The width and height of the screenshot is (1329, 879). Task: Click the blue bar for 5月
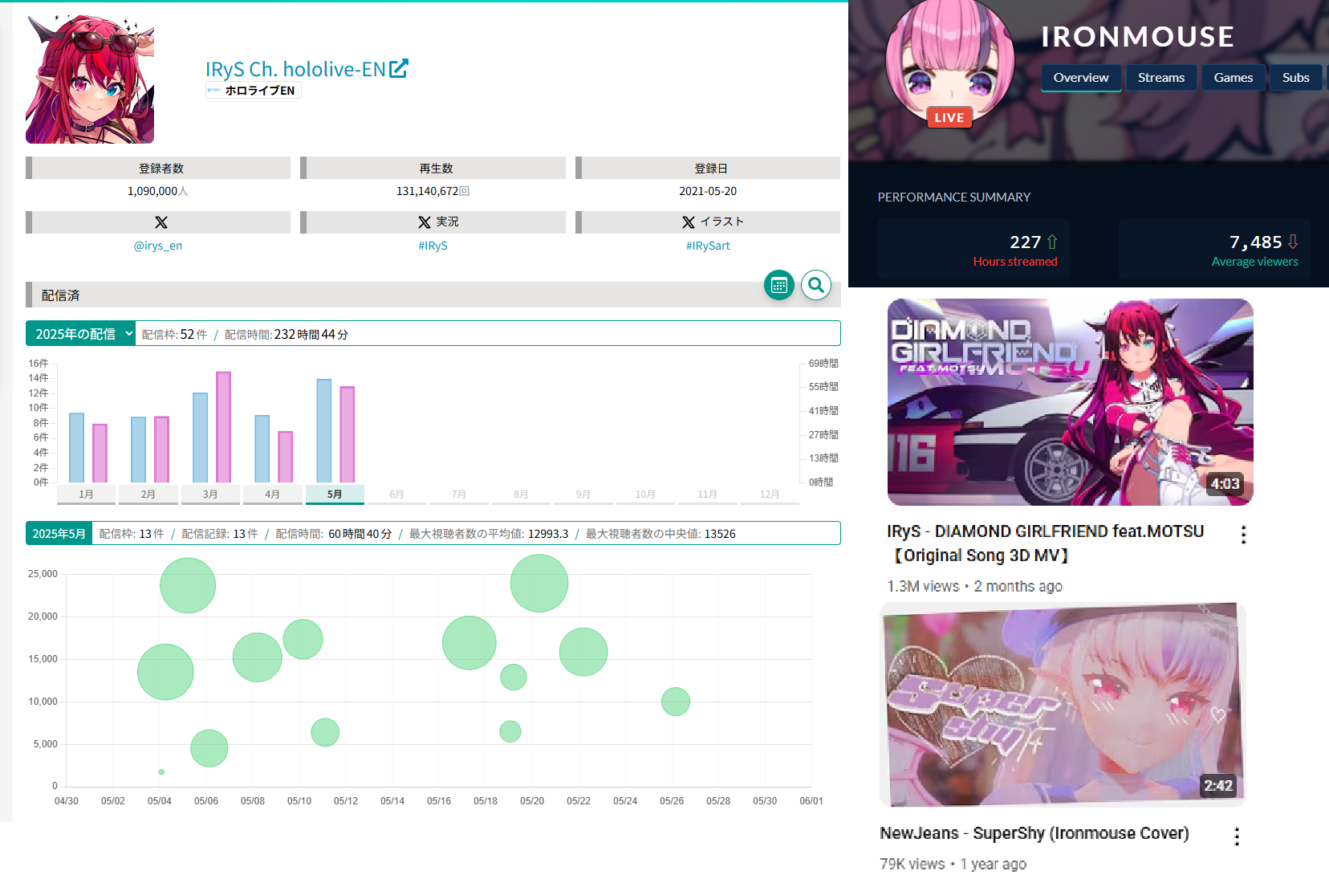pos(324,431)
